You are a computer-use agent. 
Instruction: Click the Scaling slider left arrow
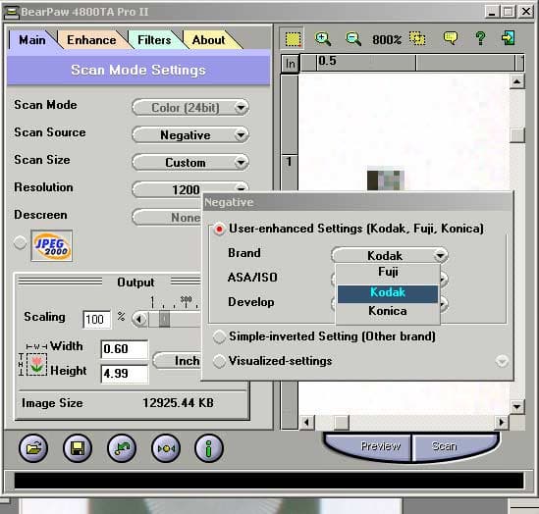click(x=139, y=320)
